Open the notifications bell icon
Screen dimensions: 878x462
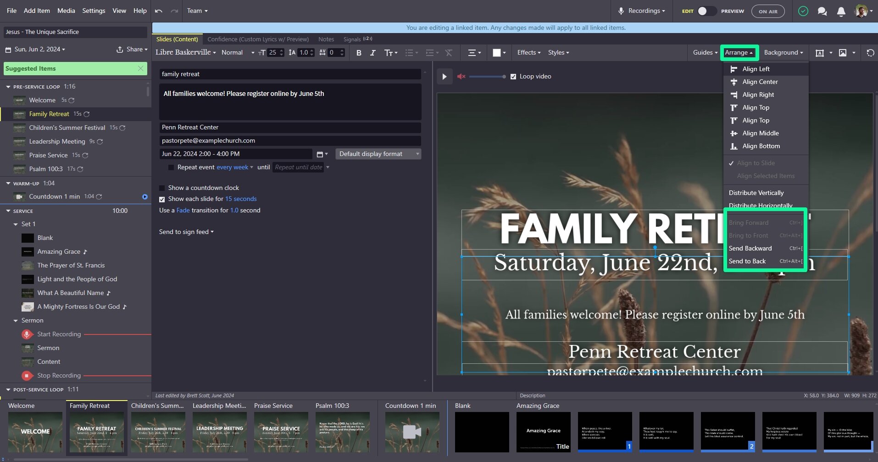click(x=841, y=11)
